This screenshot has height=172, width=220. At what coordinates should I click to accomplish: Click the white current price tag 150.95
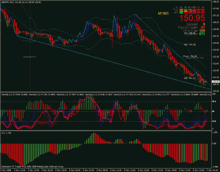[215, 82]
